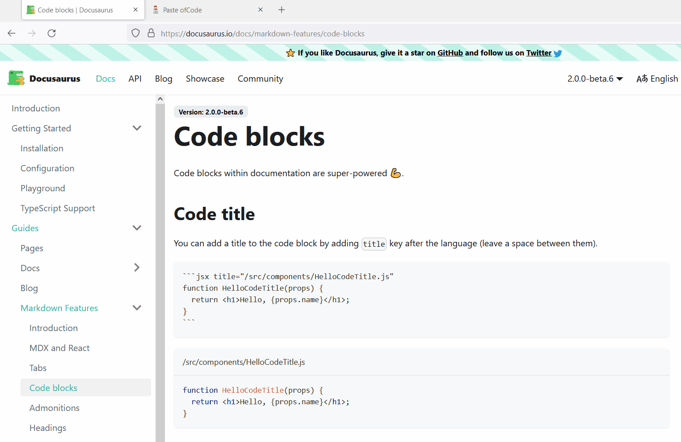
Task: Click the language icon next to English
Action: pos(642,79)
